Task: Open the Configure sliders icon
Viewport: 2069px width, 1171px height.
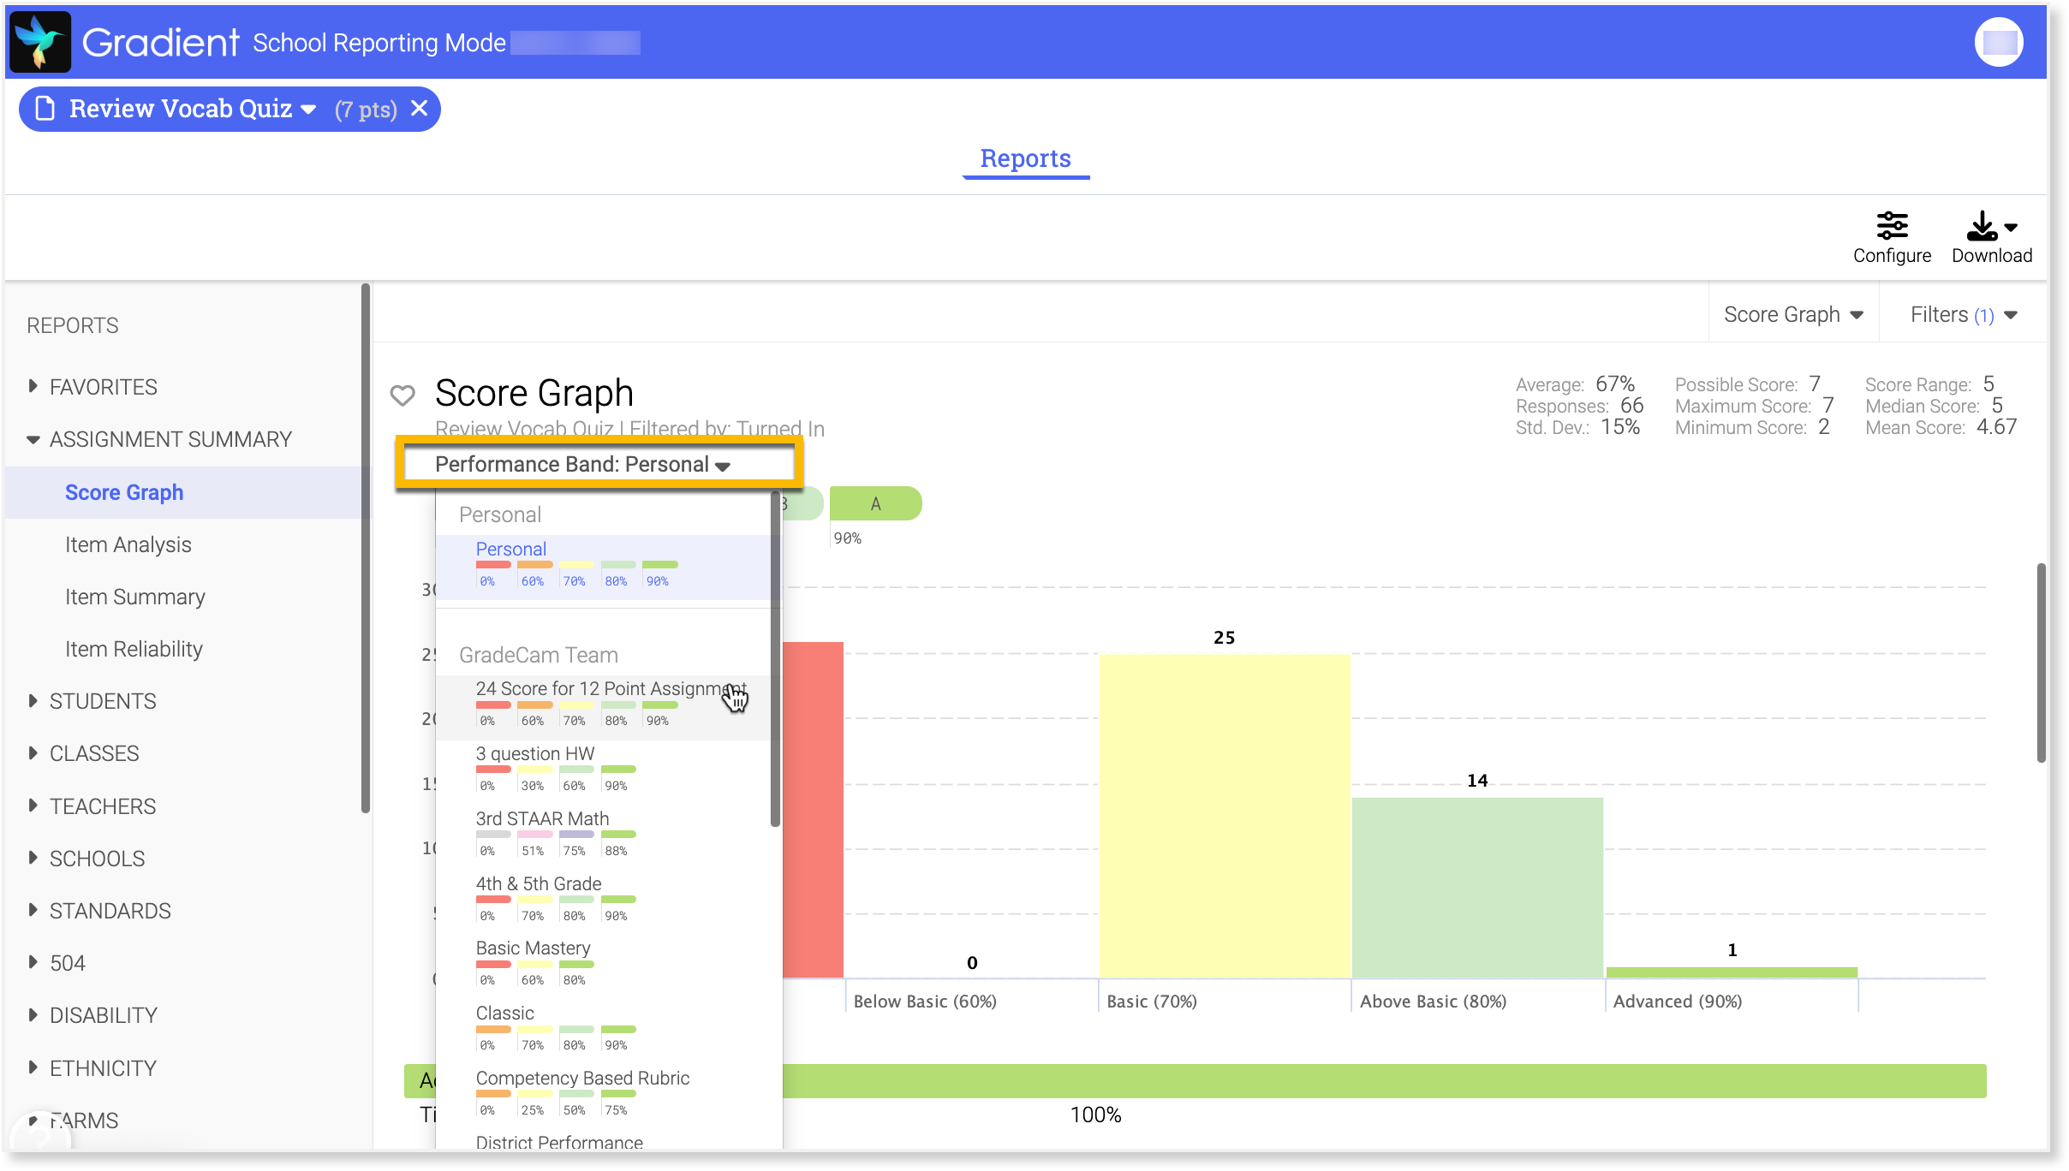Action: (1892, 226)
